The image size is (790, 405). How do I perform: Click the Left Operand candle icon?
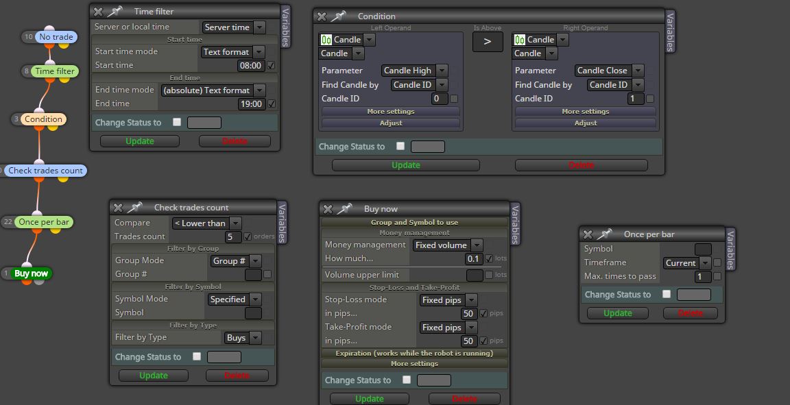(x=326, y=39)
